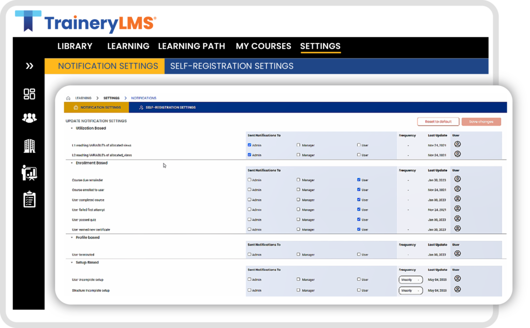Click user avatar for Structure incomplete setup row
This screenshot has height=328, width=530.
[458, 289]
